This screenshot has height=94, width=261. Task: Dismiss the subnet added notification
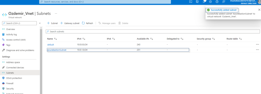coord(259,10)
